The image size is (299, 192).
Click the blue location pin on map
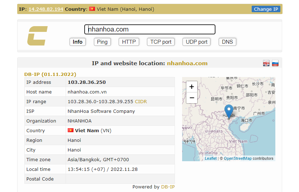click(229, 111)
